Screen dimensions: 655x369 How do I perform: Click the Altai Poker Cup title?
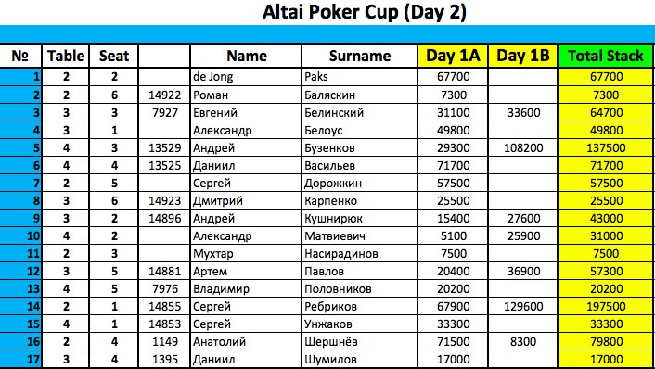364,12
